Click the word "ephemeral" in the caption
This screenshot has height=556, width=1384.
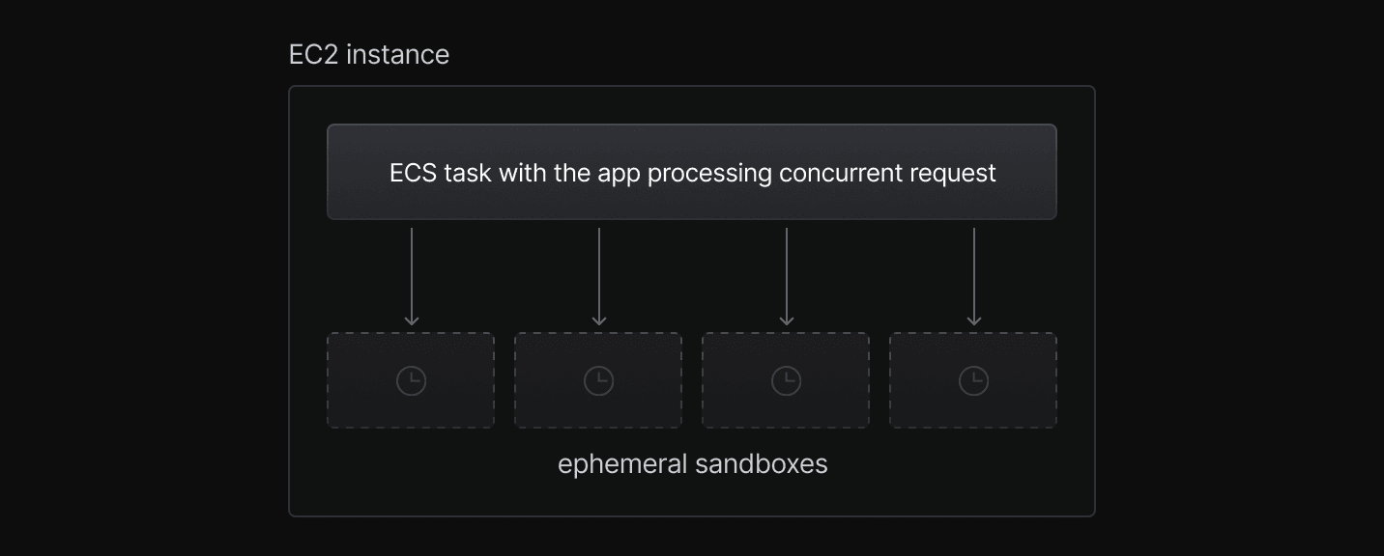click(x=621, y=464)
